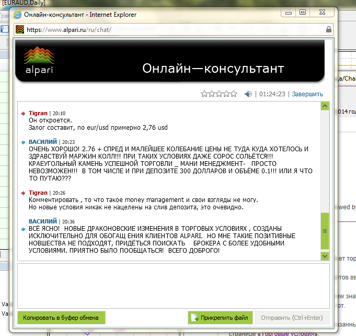Close the Онлайн-консультант window

tap(322, 13)
